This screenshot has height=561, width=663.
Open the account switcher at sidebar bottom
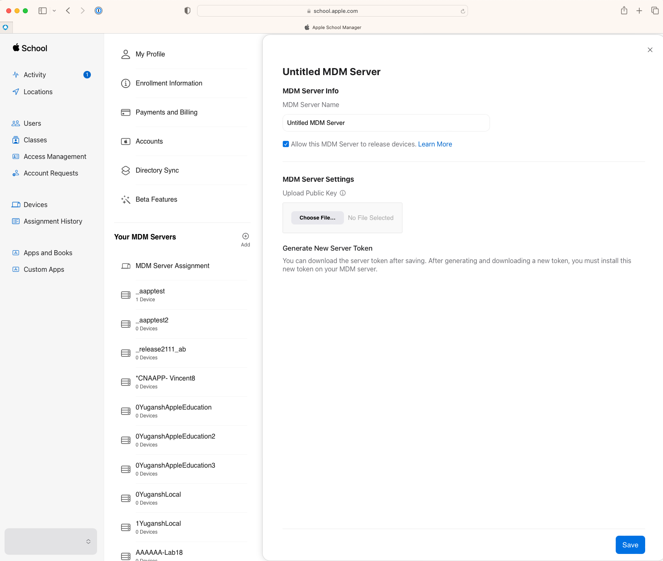click(51, 541)
